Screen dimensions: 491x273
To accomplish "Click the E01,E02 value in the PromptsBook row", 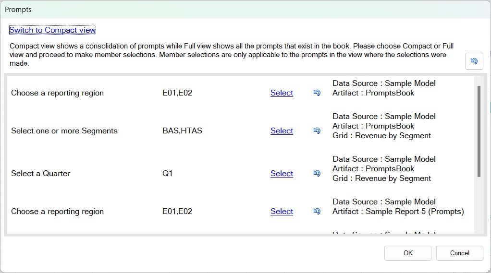I will pyautogui.click(x=177, y=93).
